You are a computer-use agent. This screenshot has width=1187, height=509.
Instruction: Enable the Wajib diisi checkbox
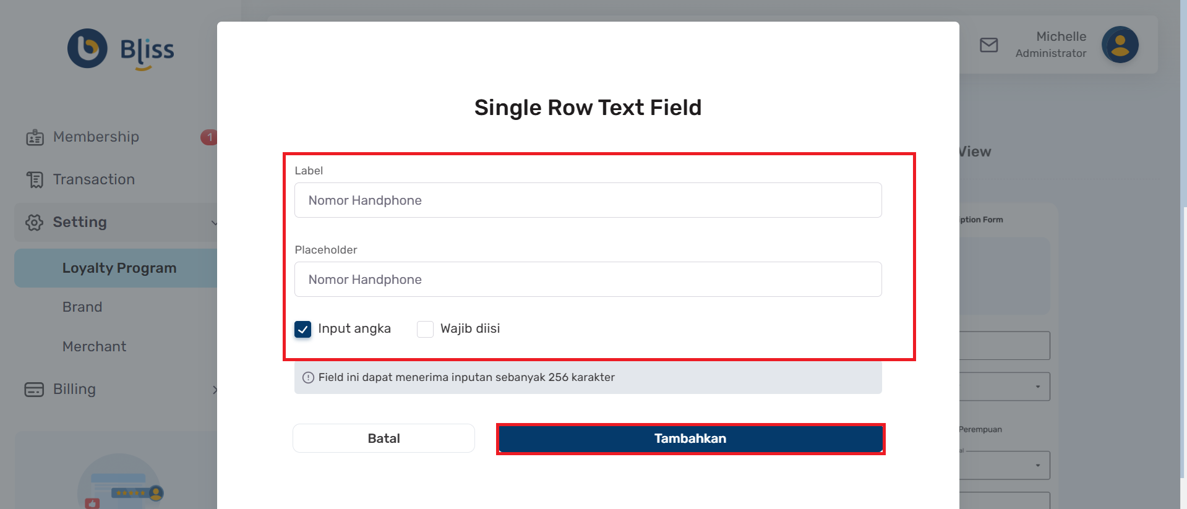click(425, 329)
